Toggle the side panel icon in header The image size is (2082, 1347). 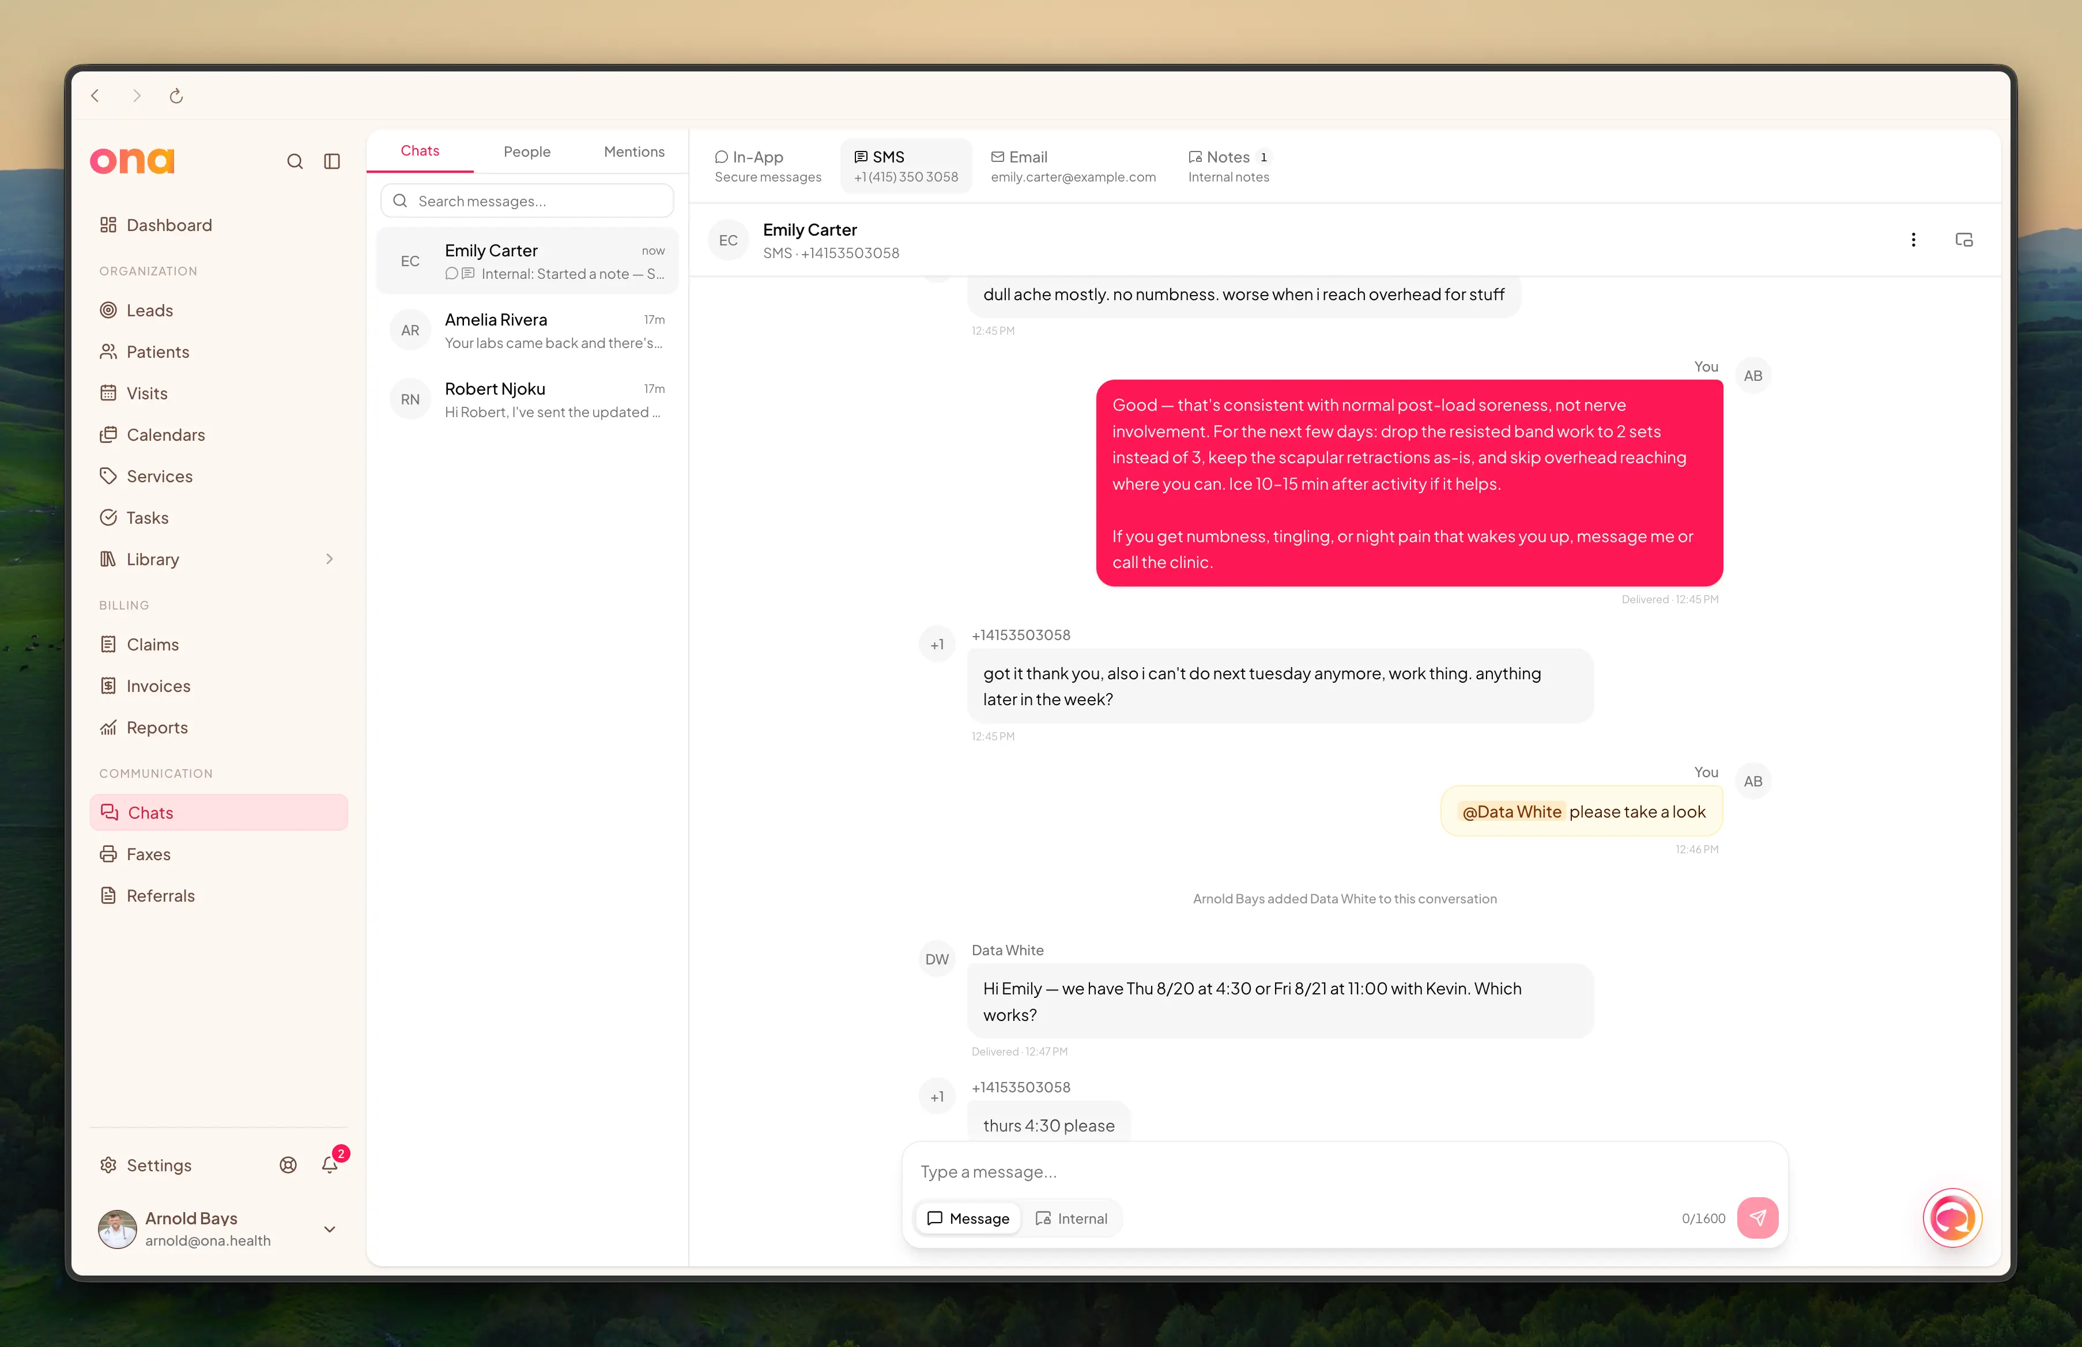pos(1964,240)
